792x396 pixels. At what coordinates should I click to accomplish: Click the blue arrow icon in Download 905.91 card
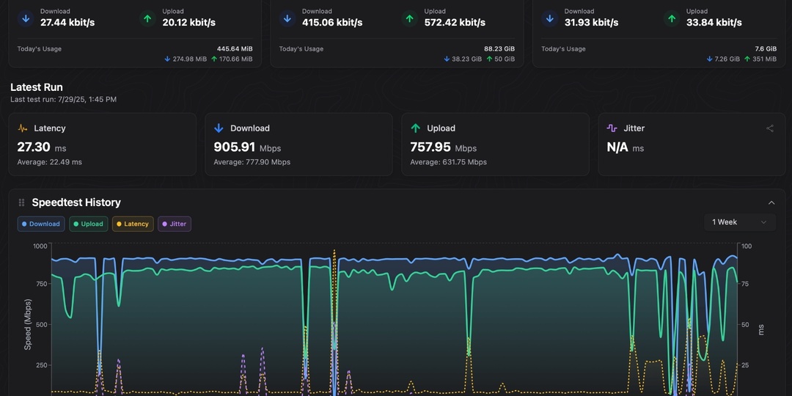click(x=219, y=128)
